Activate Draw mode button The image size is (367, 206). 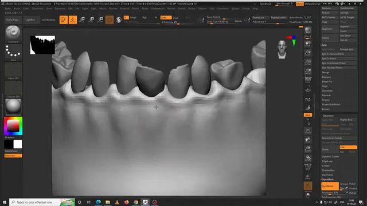pos(73,20)
